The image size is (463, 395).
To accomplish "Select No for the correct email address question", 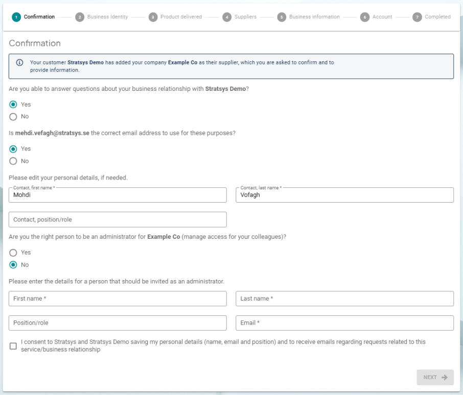I will click(13, 161).
